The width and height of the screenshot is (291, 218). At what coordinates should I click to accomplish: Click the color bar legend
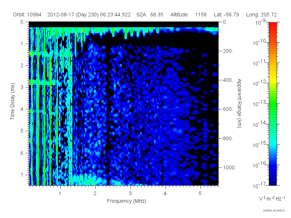273,104
